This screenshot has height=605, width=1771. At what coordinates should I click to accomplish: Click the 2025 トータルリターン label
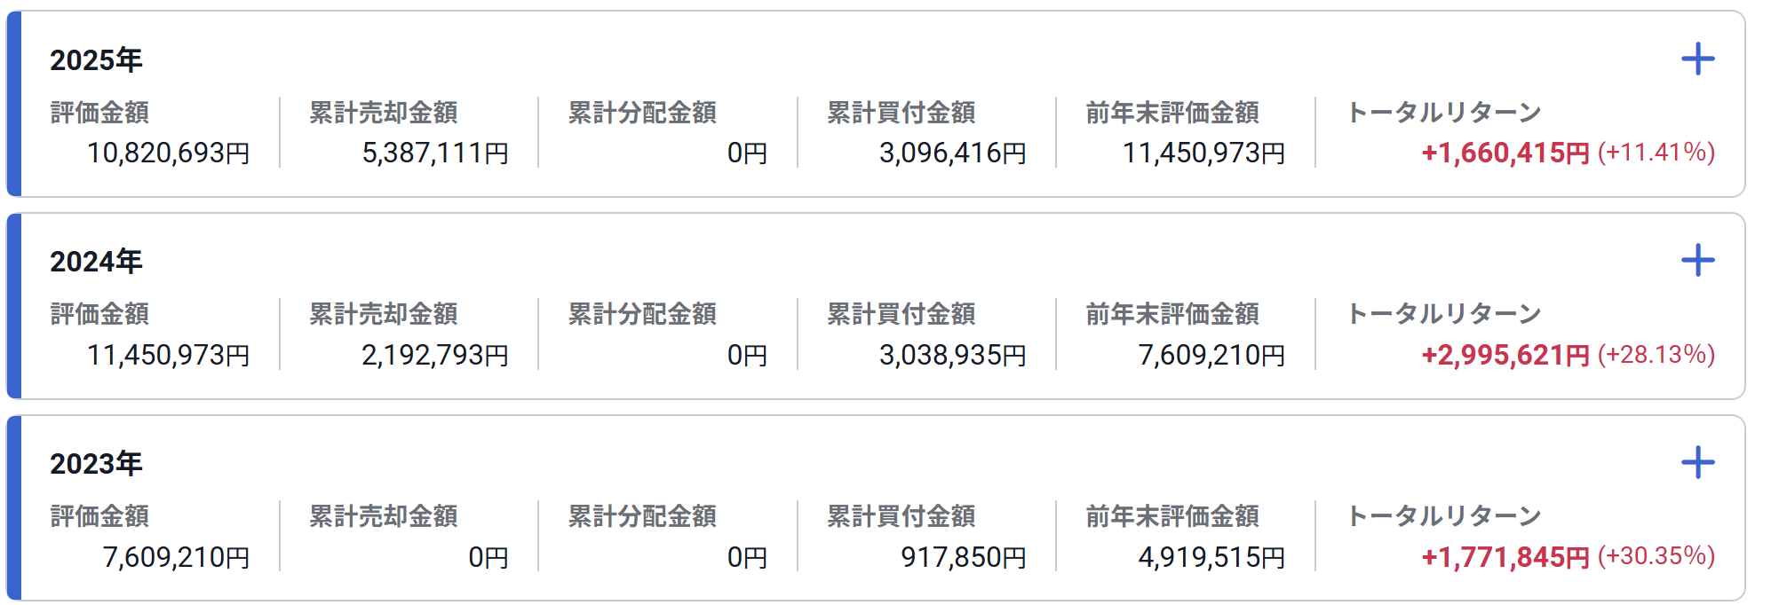pos(1444,113)
